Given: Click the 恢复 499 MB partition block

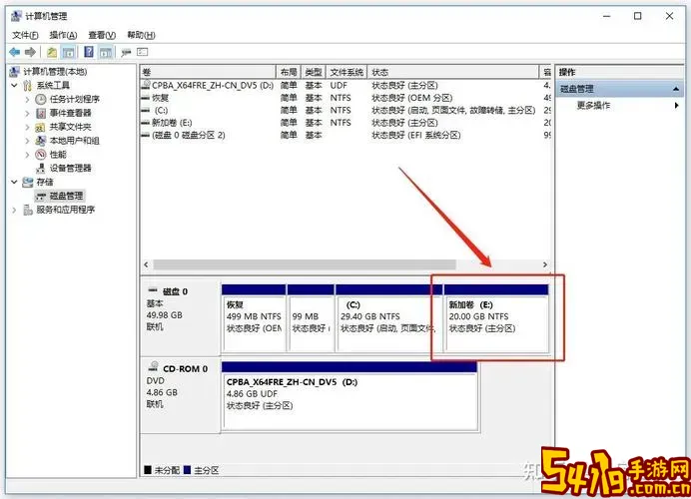Looking at the screenshot, I should [x=254, y=318].
